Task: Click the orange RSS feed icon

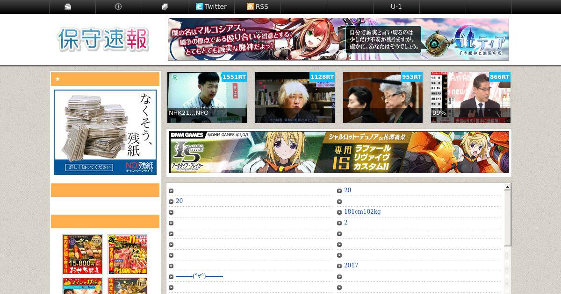Action: tap(250, 7)
